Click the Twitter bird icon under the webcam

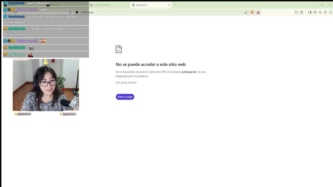tap(61, 114)
